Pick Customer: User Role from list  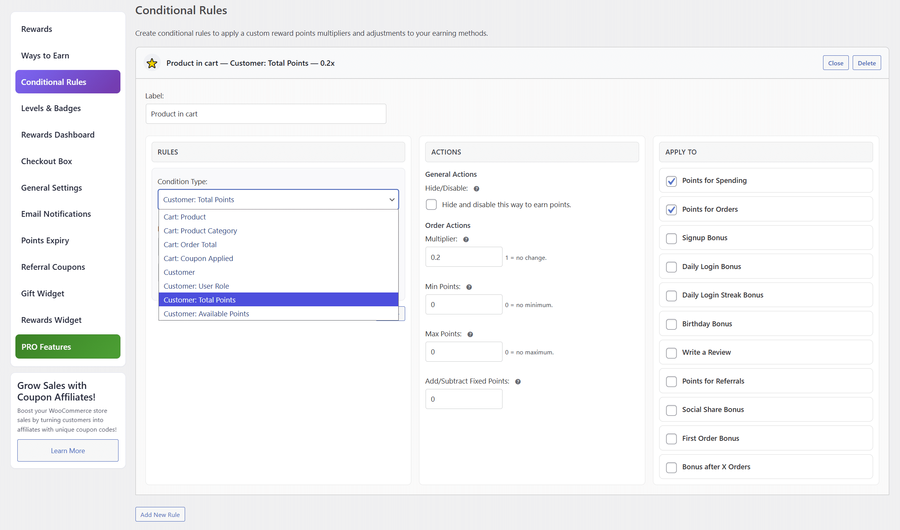point(196,286)
